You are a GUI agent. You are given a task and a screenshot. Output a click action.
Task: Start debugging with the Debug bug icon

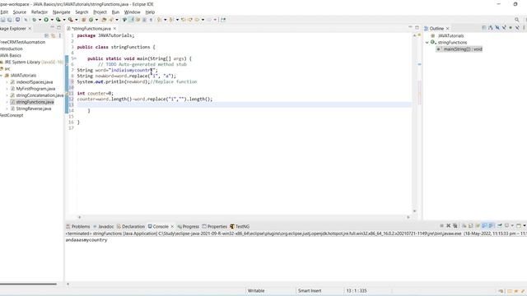click(x=35, y=20)
